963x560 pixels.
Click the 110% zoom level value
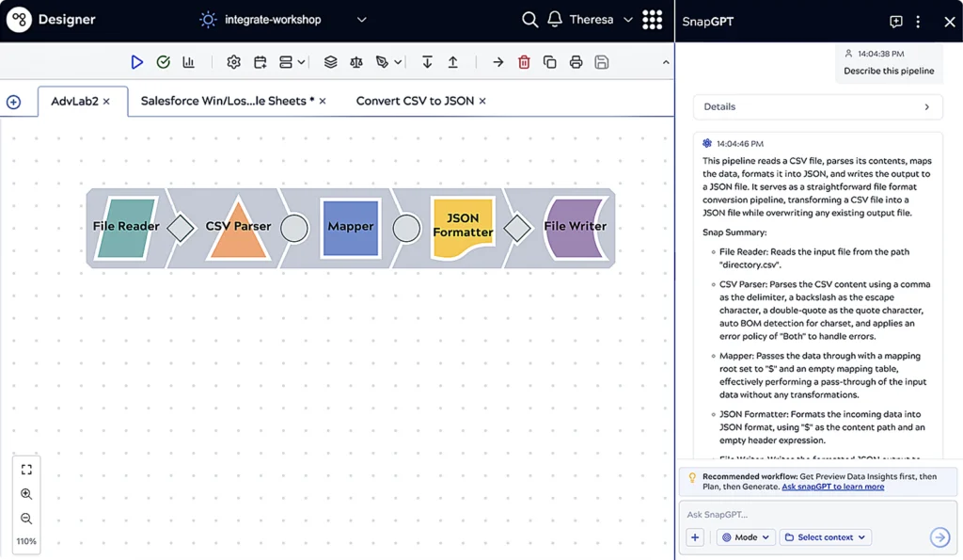pos(26,541)
